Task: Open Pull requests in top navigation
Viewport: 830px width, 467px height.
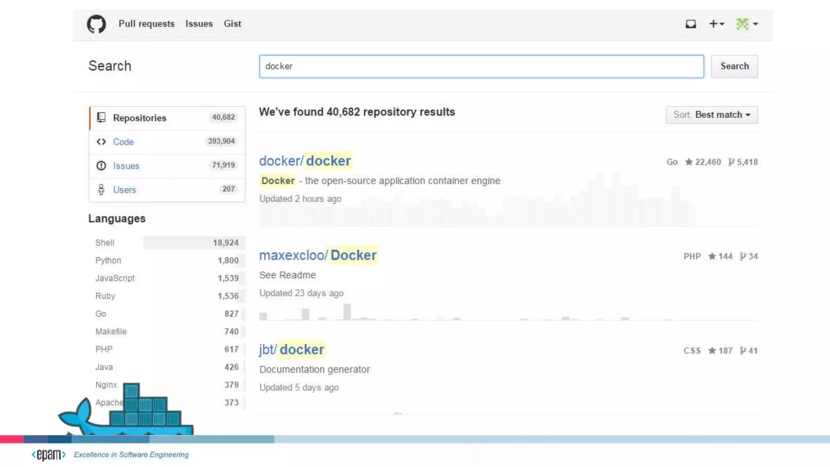Action: 146,24
